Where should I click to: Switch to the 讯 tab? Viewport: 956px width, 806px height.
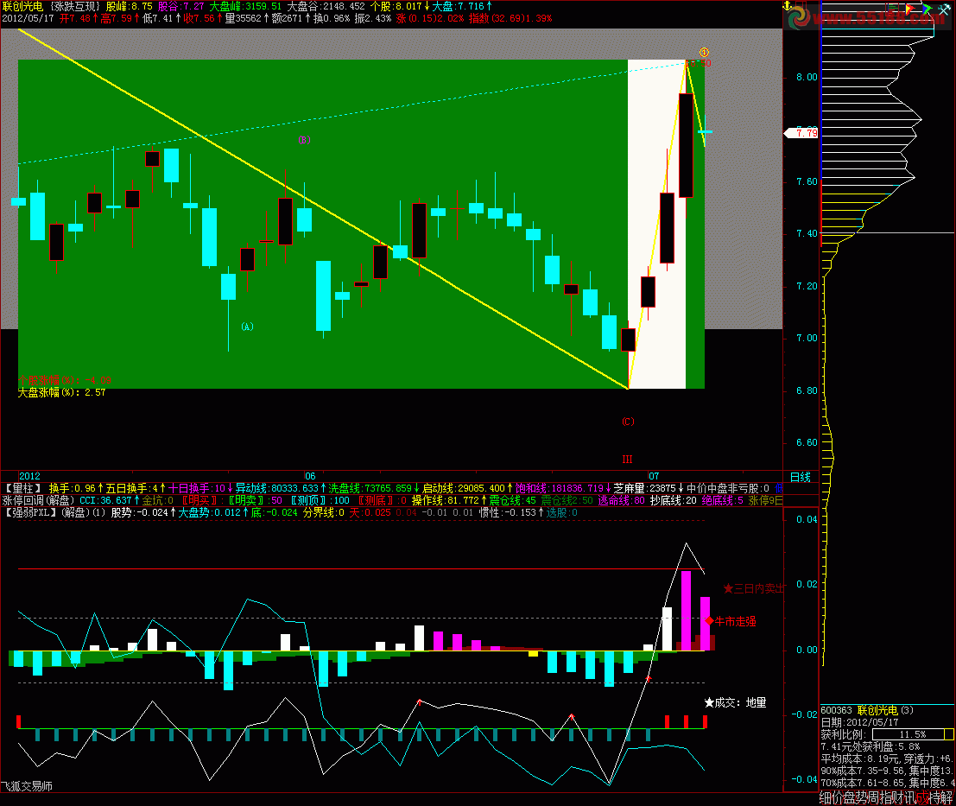click(x=910, y=797)
